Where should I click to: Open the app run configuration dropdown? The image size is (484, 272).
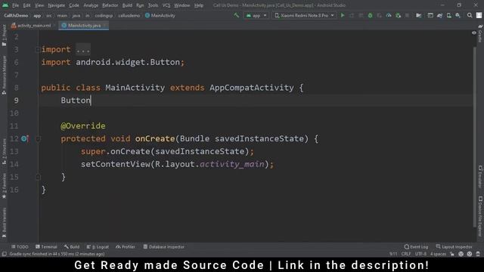[256, 15]
